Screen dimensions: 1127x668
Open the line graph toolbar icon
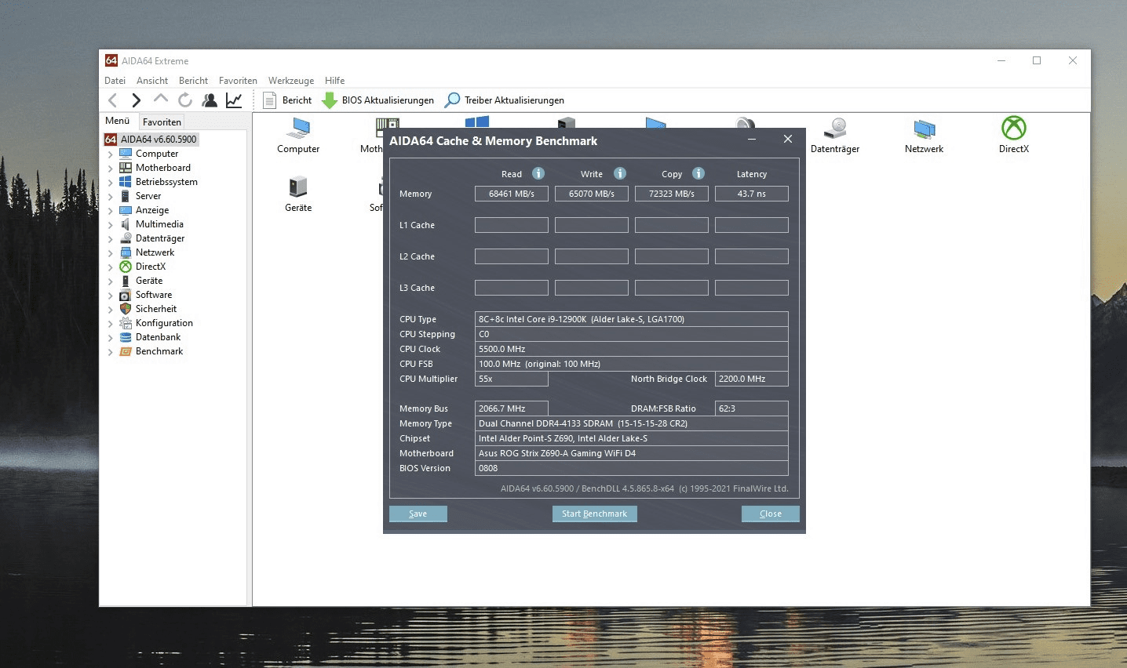click(234, 100)
